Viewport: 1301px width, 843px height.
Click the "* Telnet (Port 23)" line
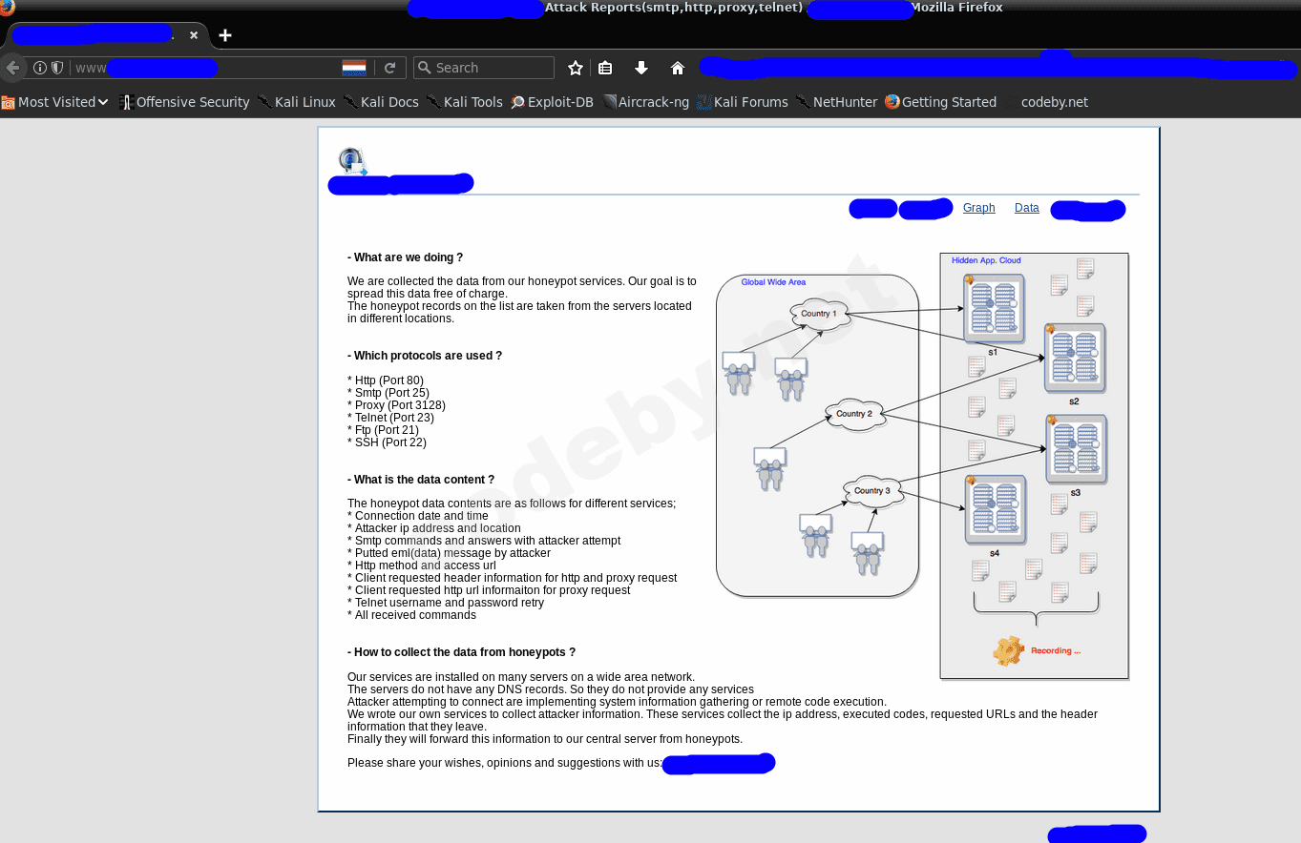pyautogui.click(x=390, y=418)
